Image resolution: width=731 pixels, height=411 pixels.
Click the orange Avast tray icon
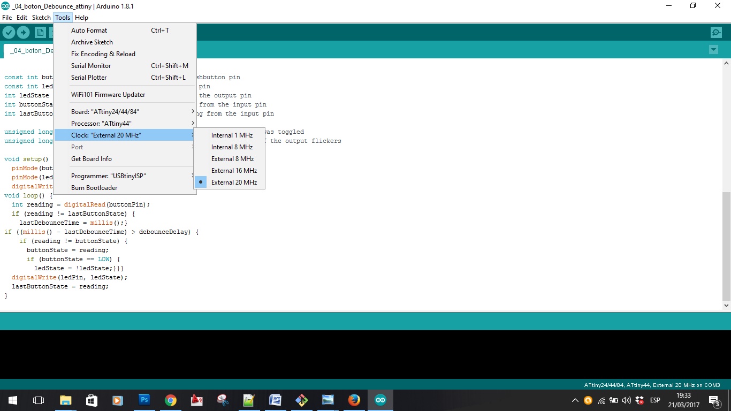[x=588, y=400]
